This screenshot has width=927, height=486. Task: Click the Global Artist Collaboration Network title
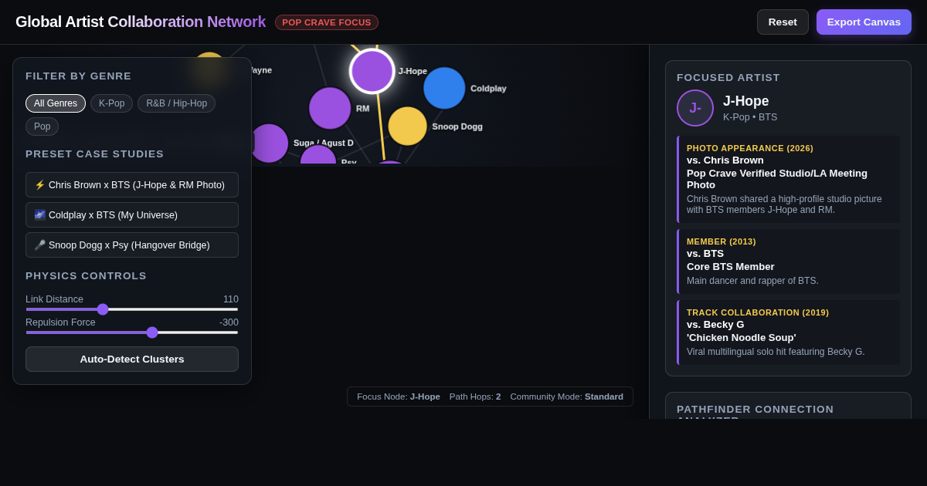[x=141, y=22]
